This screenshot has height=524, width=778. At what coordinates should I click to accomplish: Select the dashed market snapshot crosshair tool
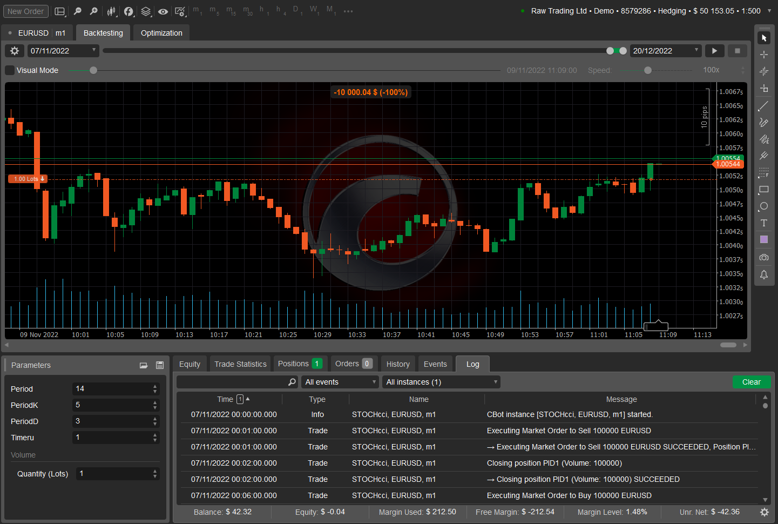tap(764, 71)
